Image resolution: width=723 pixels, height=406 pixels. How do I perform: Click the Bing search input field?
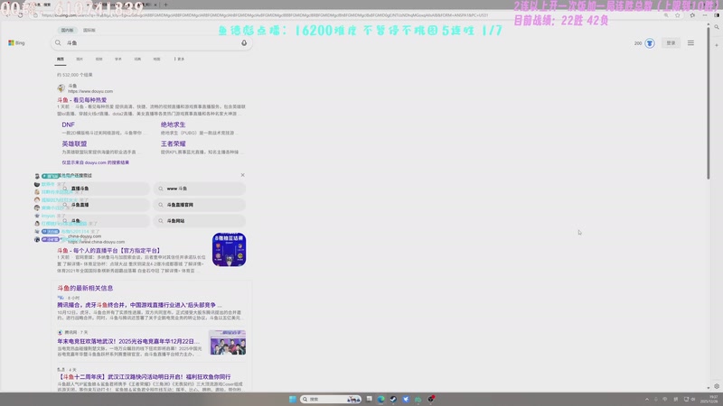coord(151,42)
